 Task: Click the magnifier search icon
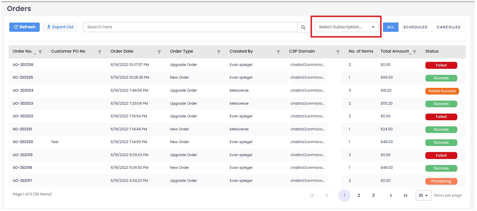pyautogui.click(x=303, y=27)
